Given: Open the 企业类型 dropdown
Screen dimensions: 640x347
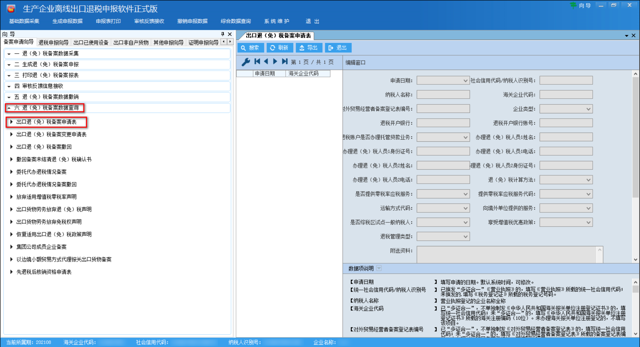Looking at the screenshot, I should point(588,109).
